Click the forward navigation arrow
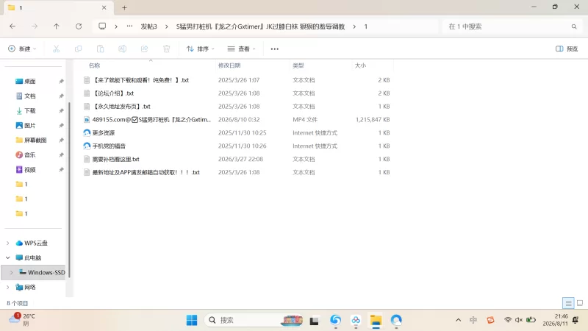This screenshot has width=588, height=331. click(x=35, y=26)
